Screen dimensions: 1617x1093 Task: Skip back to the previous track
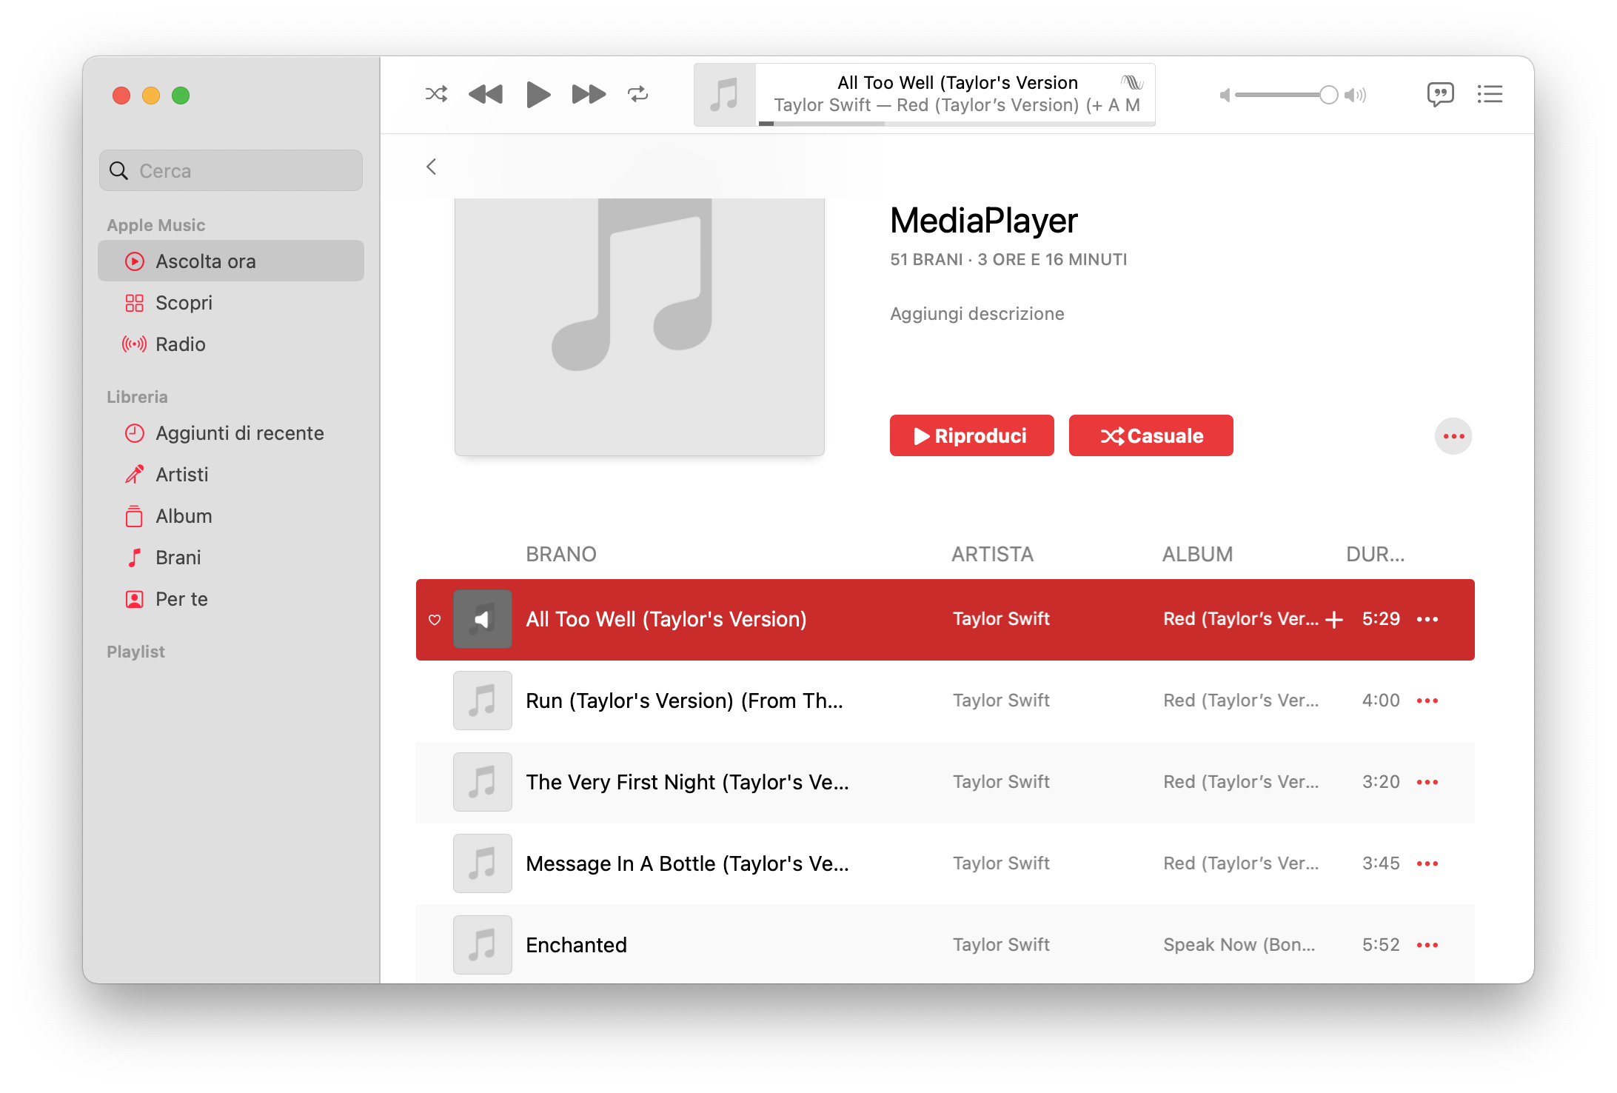pos(486,94)
